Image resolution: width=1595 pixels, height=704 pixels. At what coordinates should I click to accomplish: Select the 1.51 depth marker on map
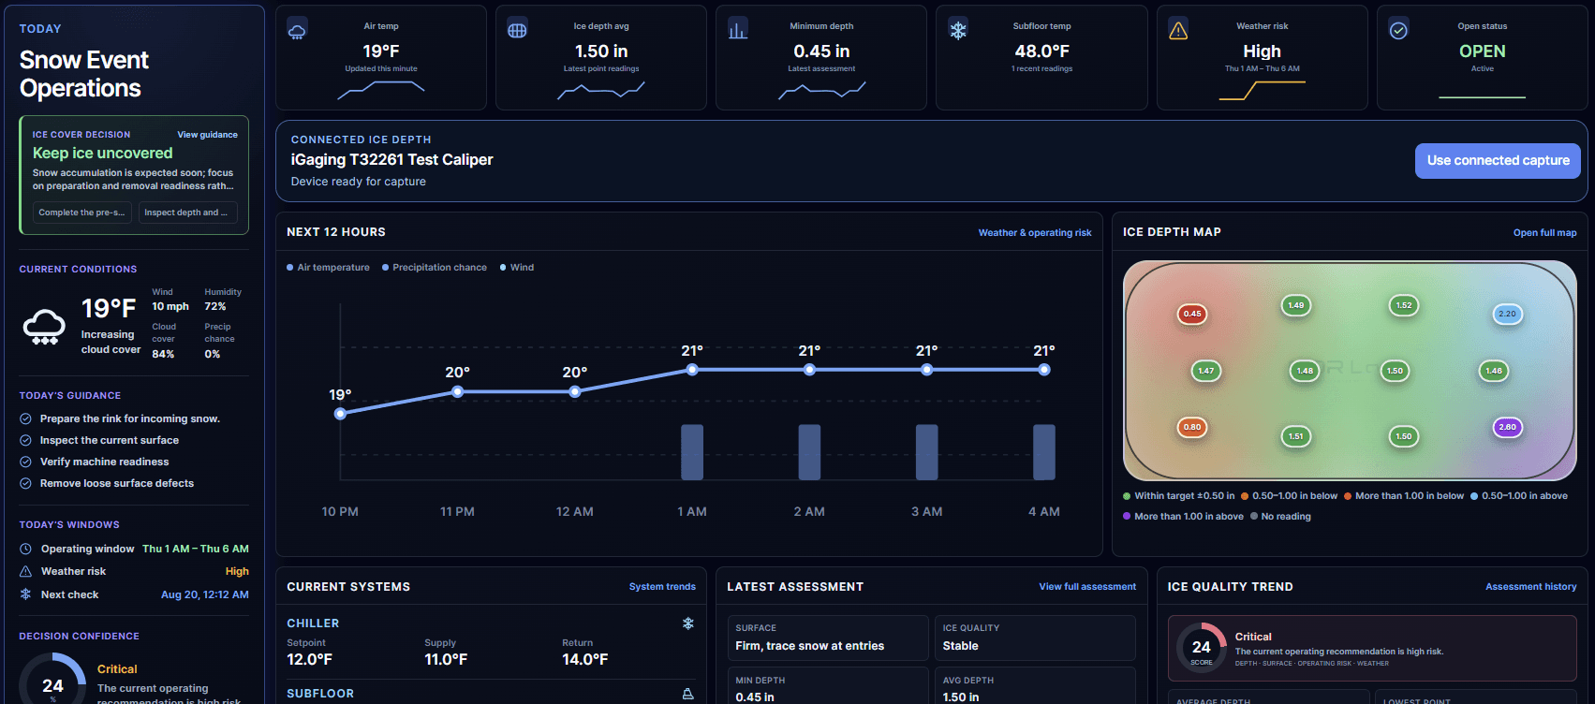[x=1295, y=436]
